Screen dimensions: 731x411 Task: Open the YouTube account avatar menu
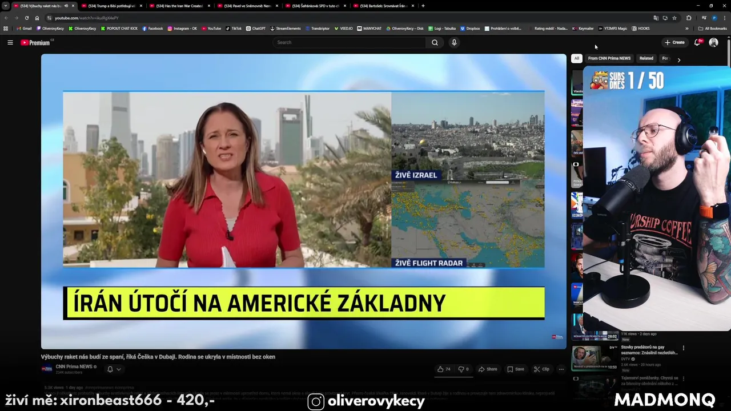pyautogui.click(x=713, y=42)
